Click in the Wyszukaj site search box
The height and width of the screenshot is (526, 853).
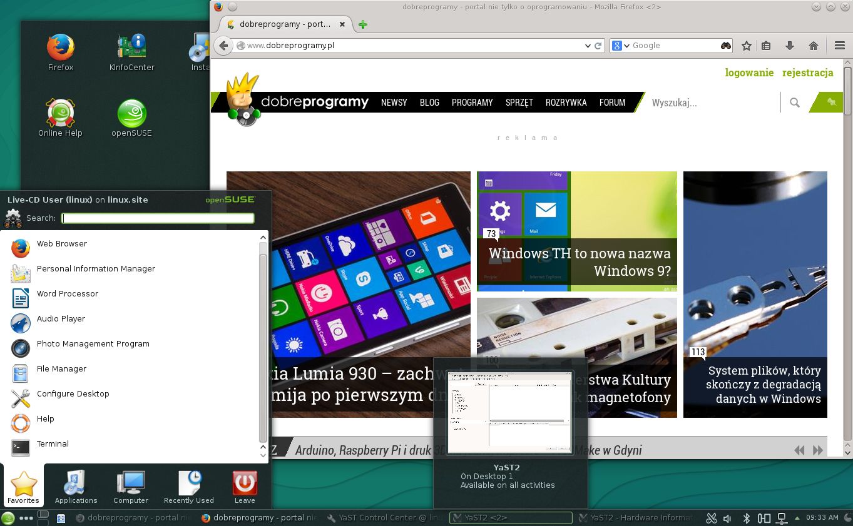(713, 103)
